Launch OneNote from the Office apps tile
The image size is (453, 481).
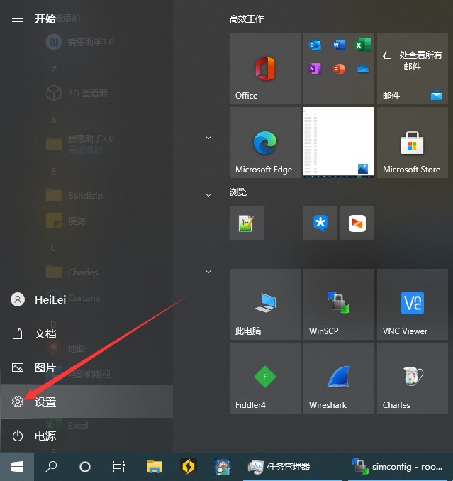coord(315,69)
